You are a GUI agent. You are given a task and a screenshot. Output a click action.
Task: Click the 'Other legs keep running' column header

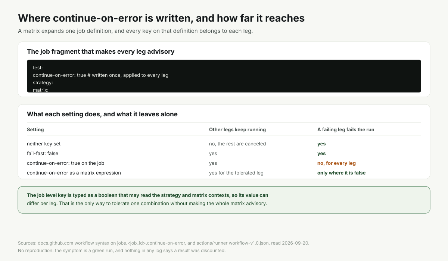[237, 129]
